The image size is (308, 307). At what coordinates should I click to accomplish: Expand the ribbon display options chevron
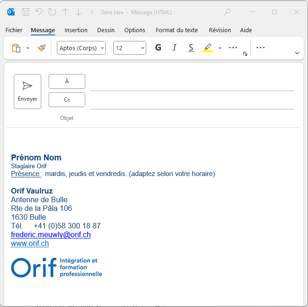[x=297, y=53]
